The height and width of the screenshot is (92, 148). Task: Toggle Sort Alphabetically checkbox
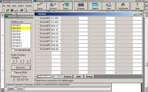tap(12, 50)
